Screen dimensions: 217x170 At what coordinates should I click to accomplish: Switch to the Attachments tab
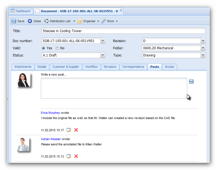click(23, 67)
